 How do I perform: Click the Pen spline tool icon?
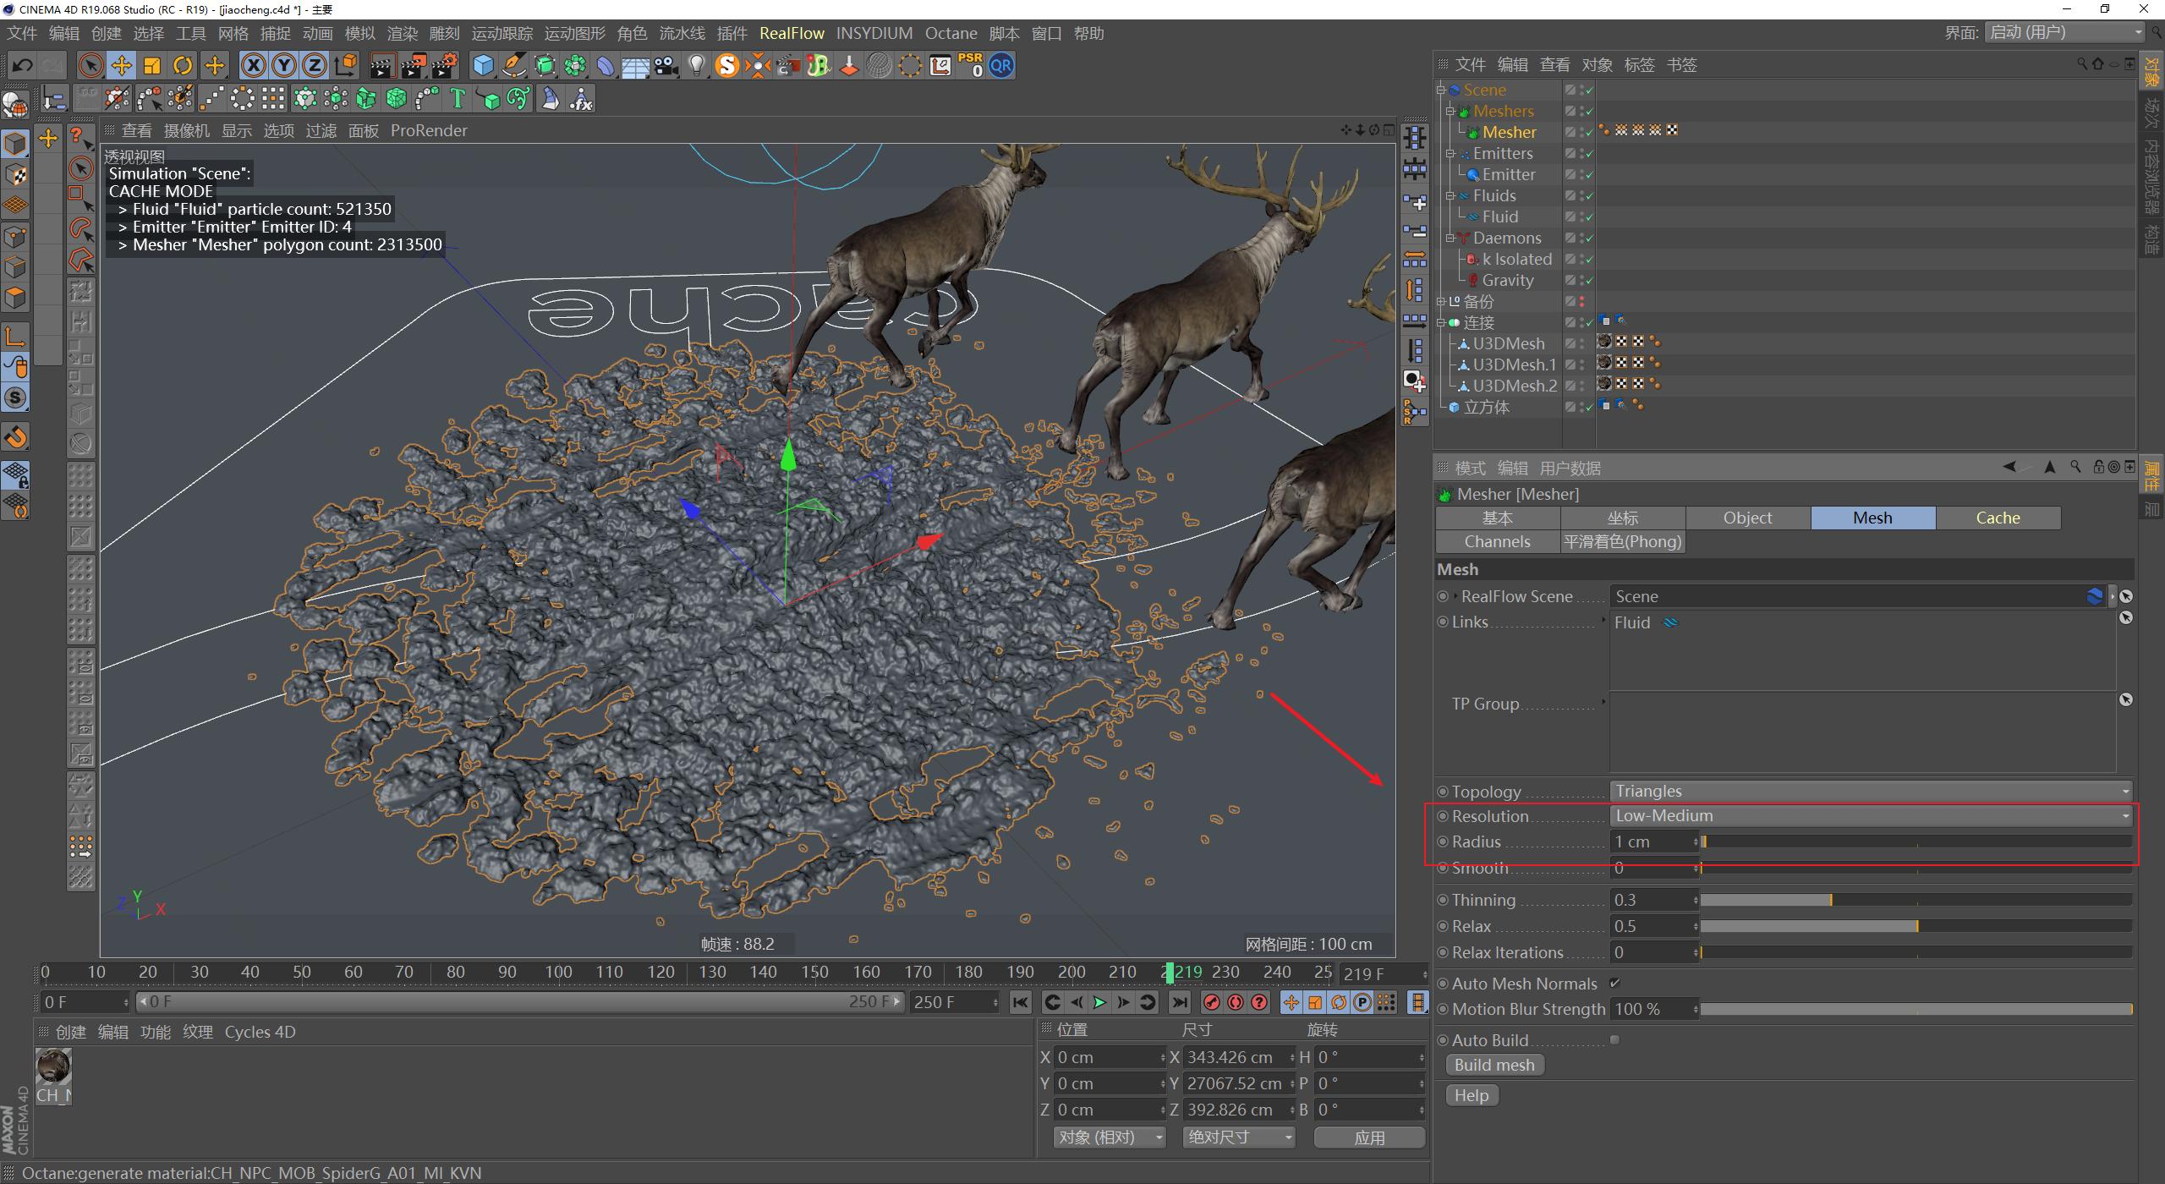(x=513, y=65)
